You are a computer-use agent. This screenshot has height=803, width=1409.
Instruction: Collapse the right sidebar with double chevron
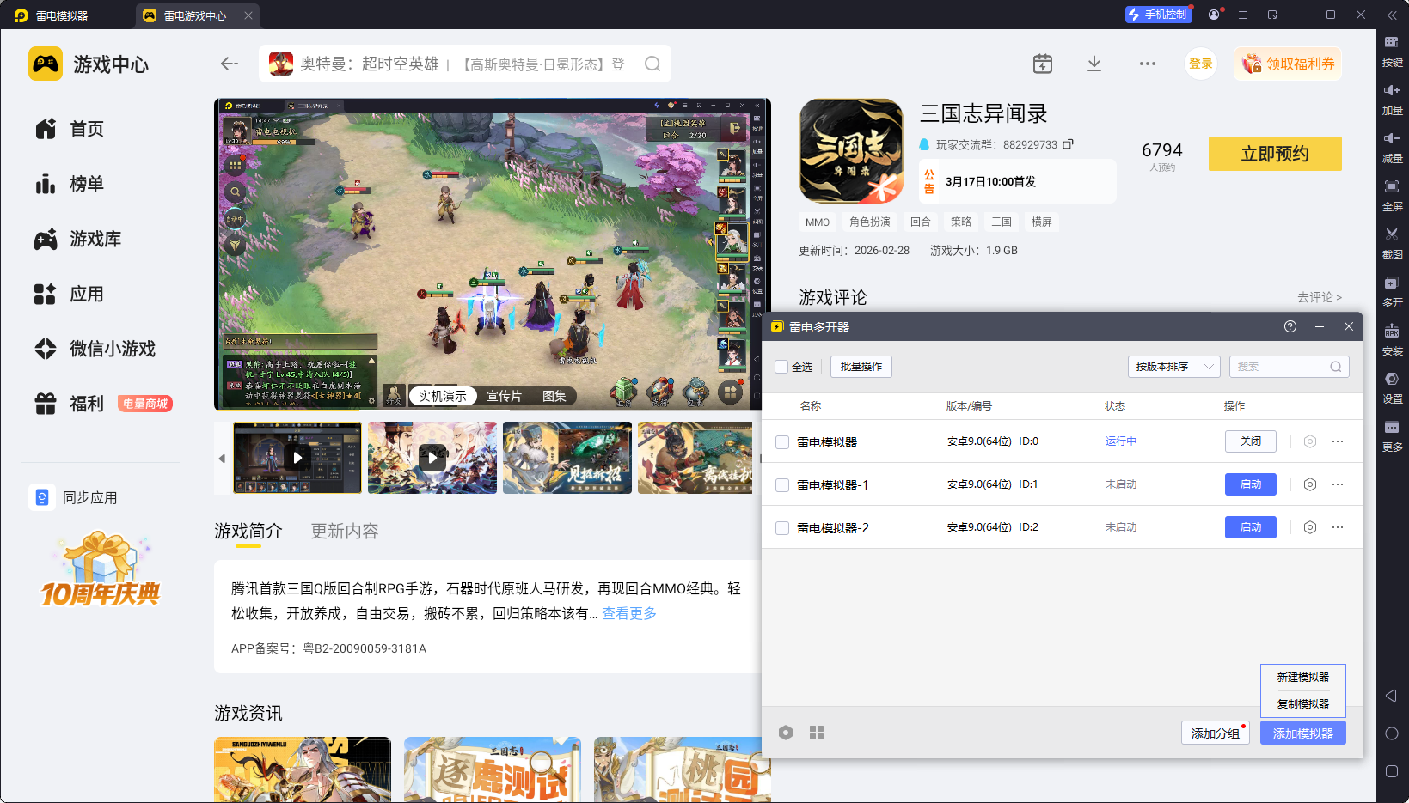1392,15
